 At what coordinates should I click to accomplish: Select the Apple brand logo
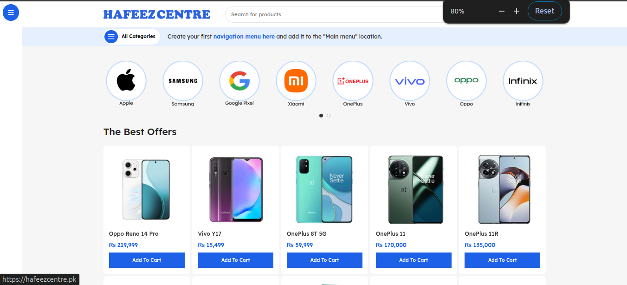pos(126,81)
